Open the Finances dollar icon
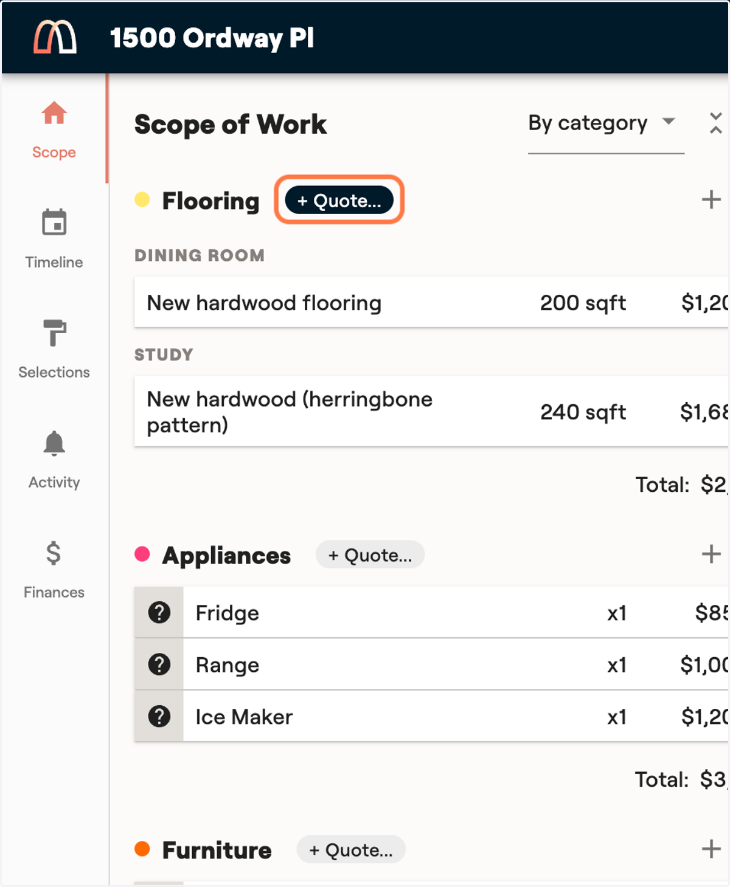This screenshot has height=887, width=730. [x=54, y=553]
